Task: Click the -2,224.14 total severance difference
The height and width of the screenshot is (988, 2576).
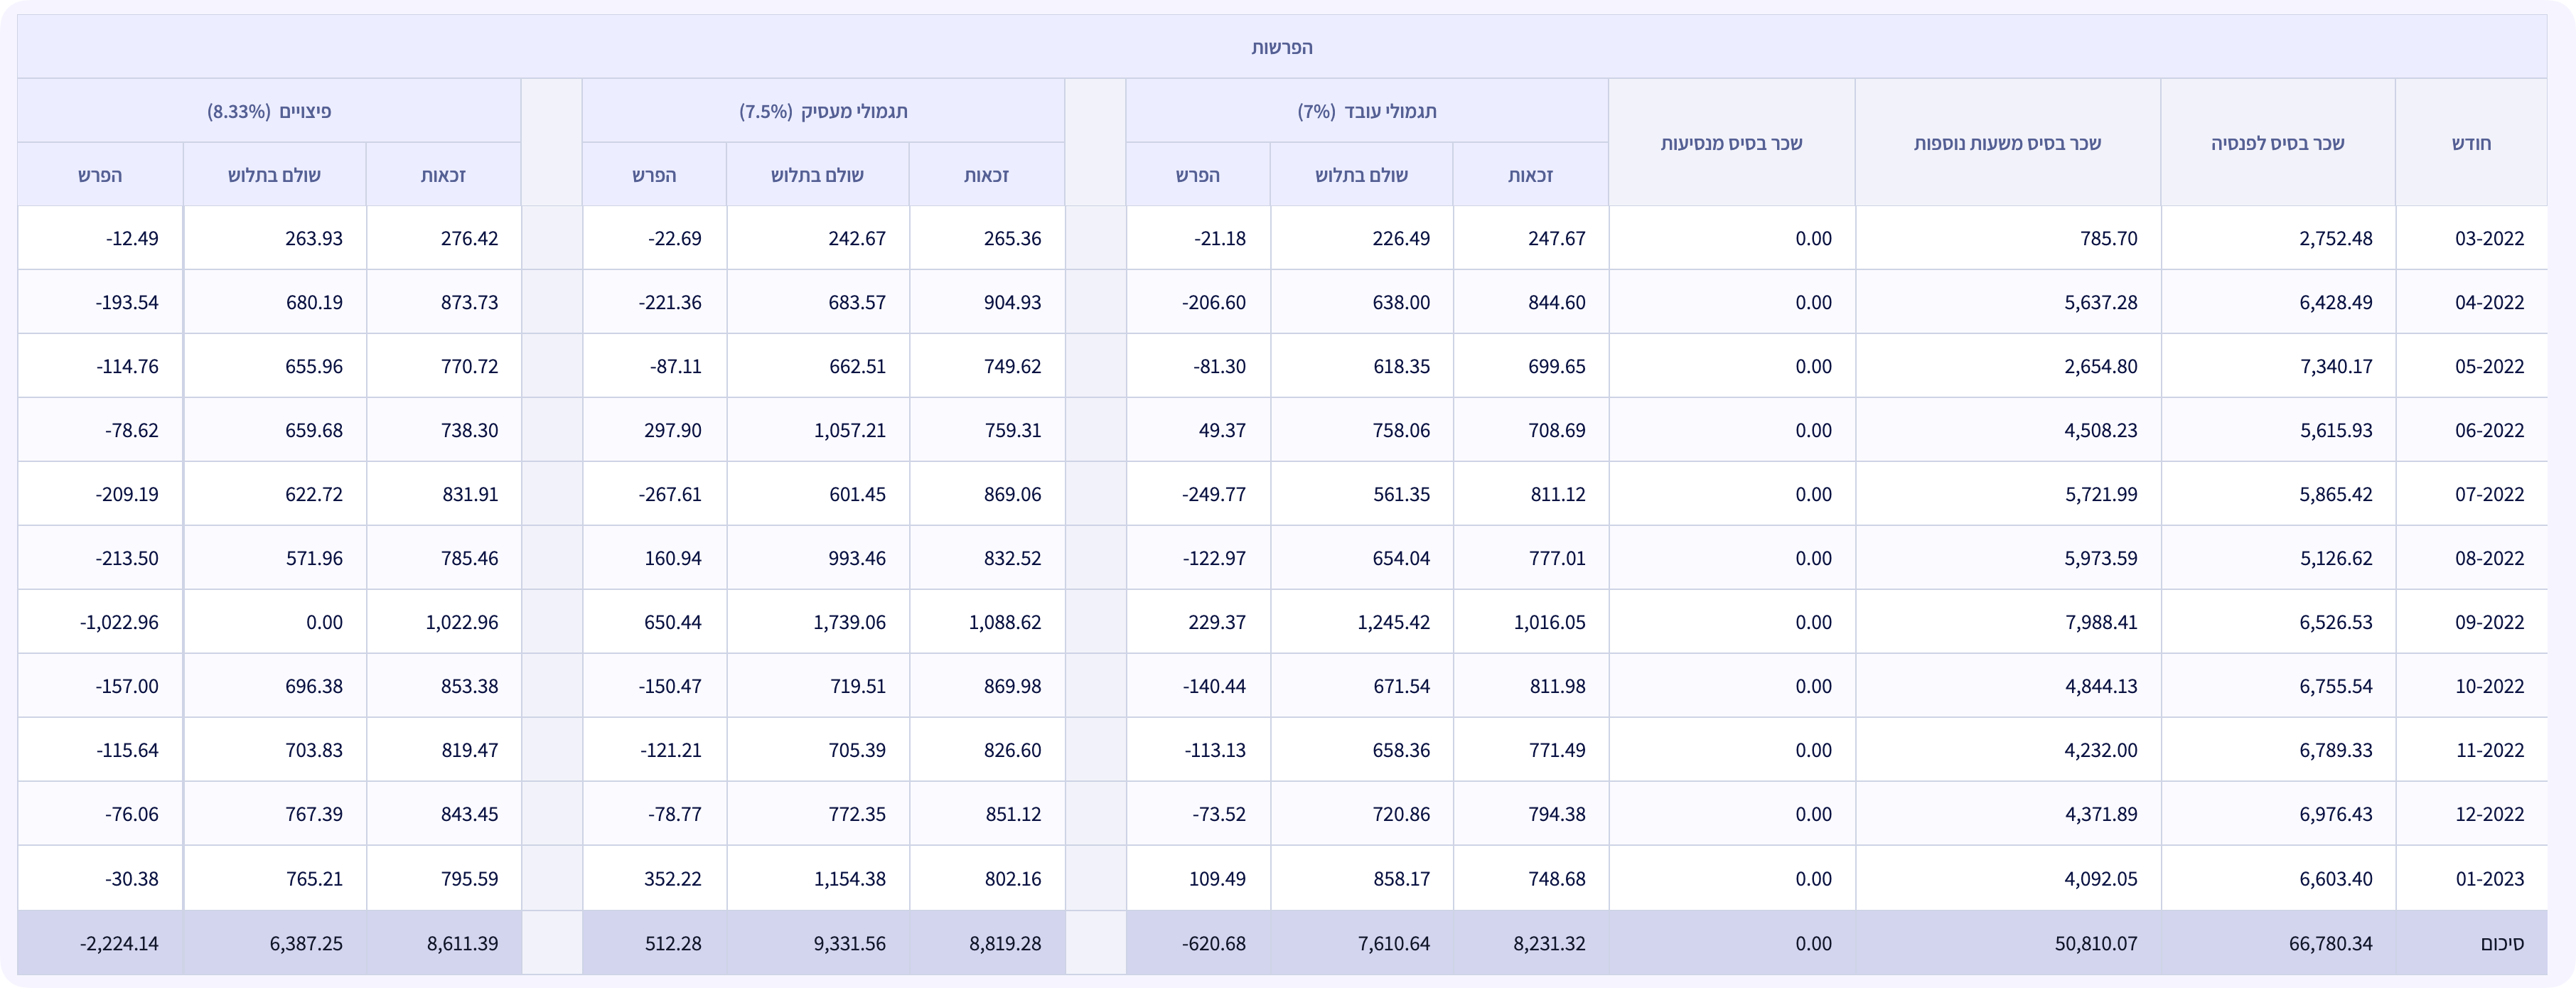Action: point(119,943)
